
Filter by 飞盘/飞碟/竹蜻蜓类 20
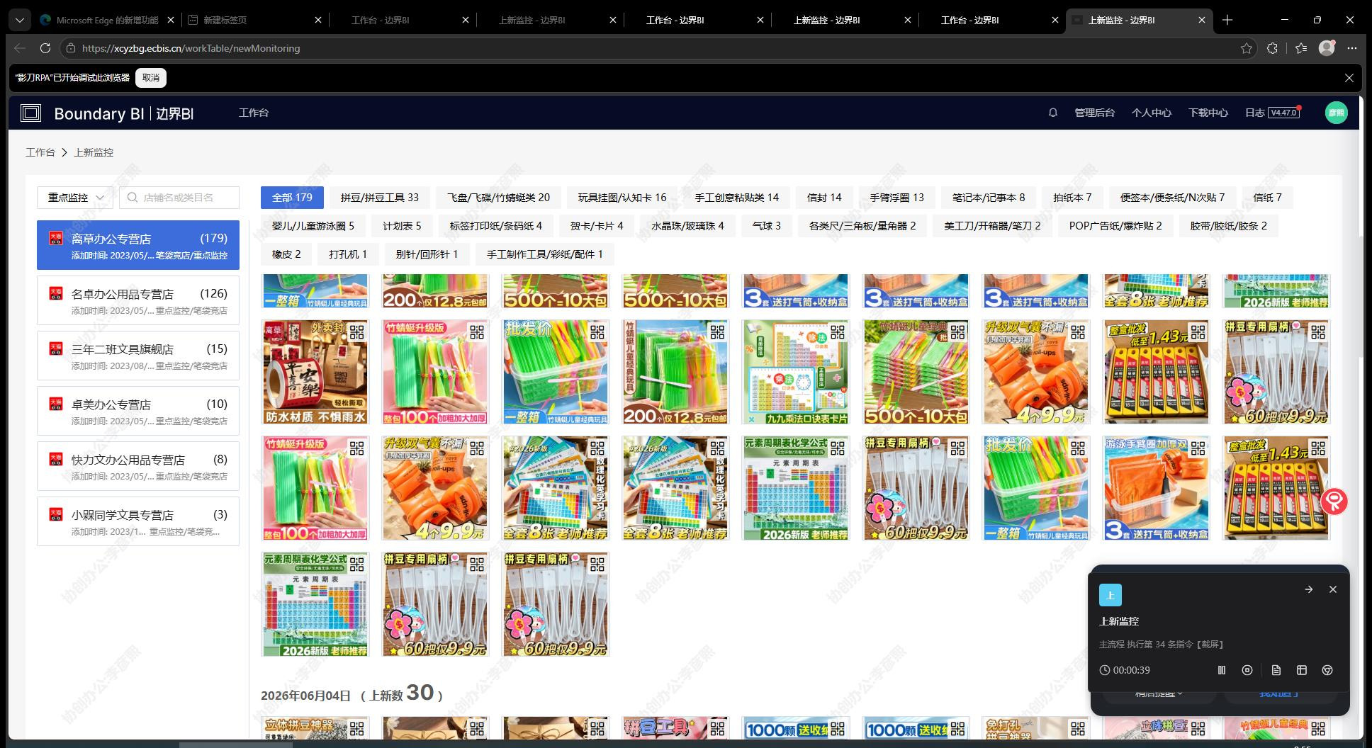[x=498, y=198]
